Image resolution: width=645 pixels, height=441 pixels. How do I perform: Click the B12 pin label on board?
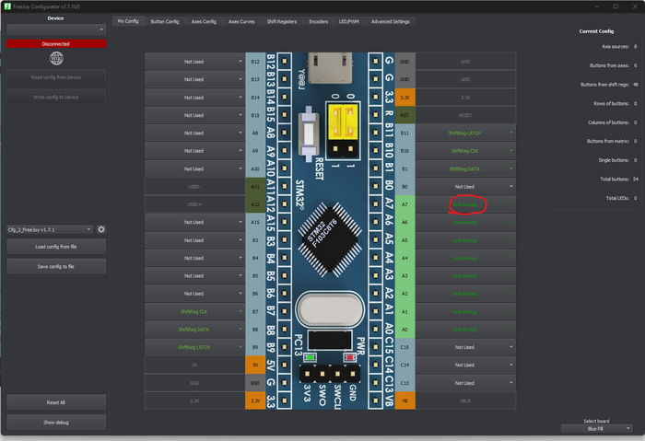point(254,62)
